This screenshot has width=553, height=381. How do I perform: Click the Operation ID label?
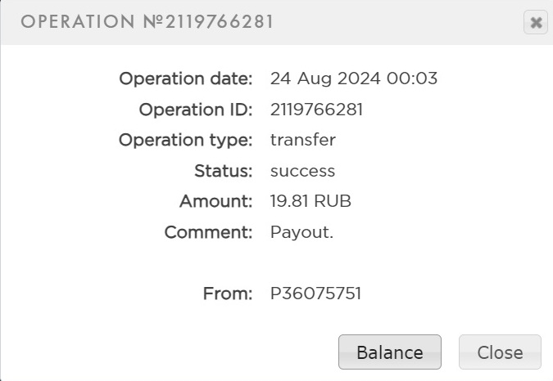click(196, 110)
